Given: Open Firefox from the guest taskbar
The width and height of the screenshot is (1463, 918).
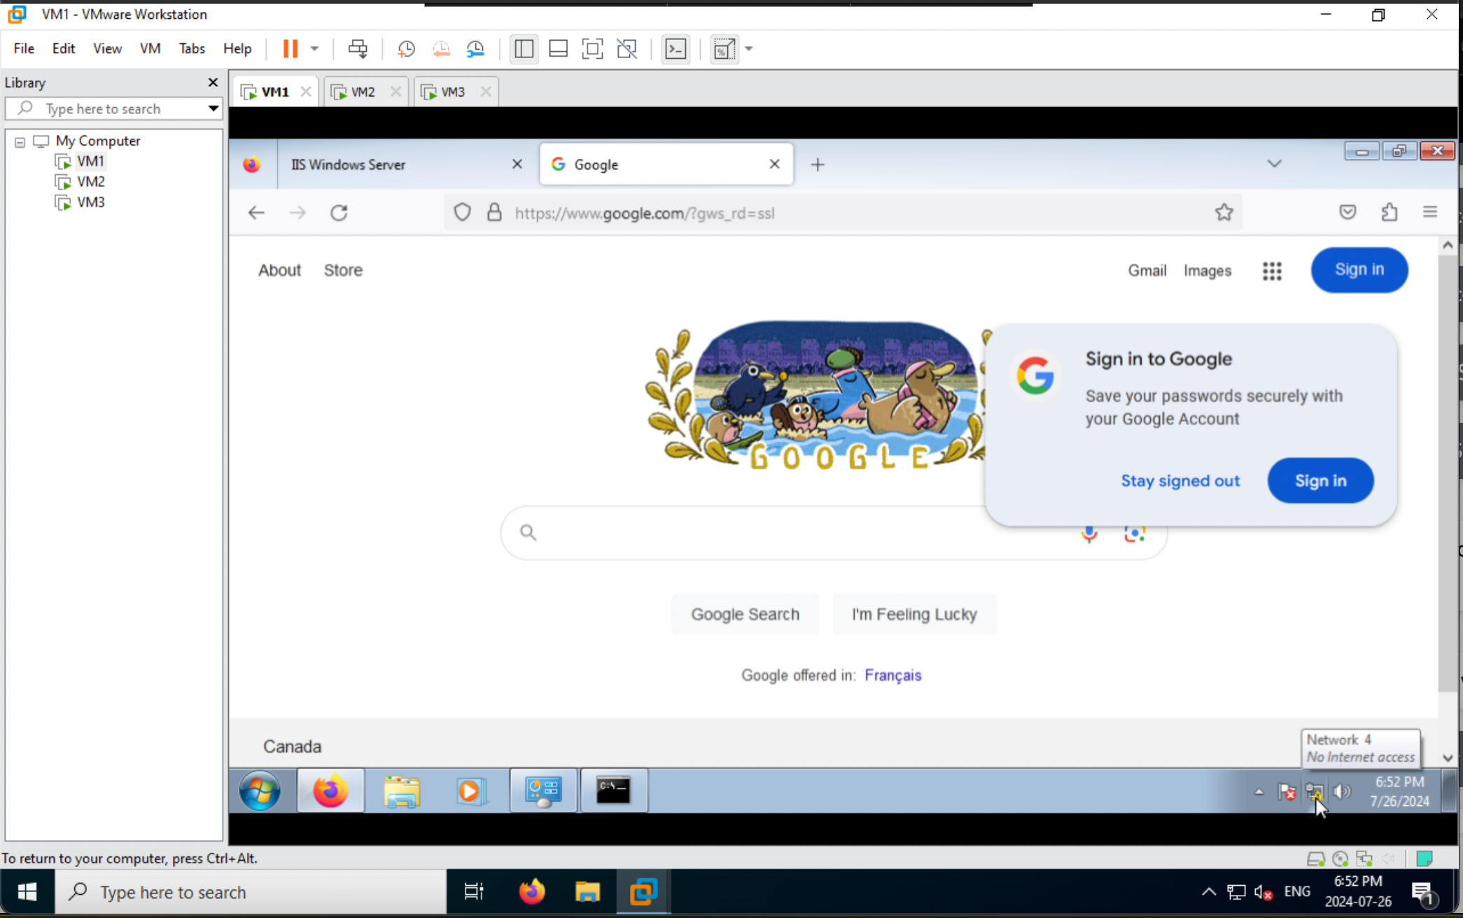Looking at the screenshot, I should [330, 791].
